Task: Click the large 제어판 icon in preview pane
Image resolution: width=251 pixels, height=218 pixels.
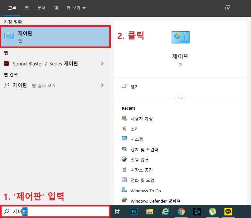Action: click(x=181, y=37)
